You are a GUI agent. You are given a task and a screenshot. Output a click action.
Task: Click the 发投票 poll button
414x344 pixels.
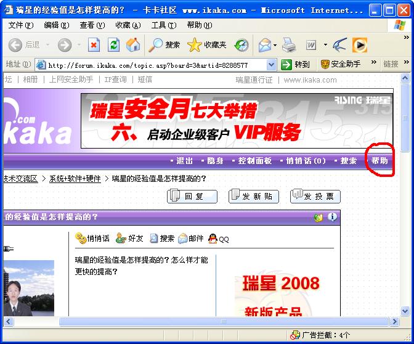point(315,196)
